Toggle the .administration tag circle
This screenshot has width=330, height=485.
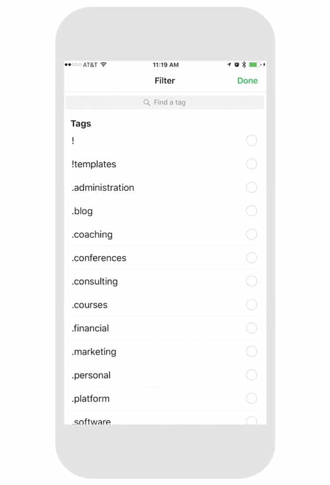251,188
